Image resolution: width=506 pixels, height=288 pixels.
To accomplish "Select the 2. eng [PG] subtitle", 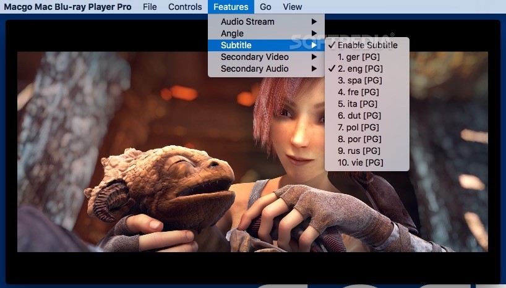I will (359, 69).
